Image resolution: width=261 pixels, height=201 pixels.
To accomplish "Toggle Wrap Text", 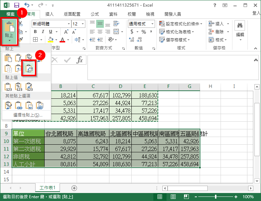I will [116, 24].
